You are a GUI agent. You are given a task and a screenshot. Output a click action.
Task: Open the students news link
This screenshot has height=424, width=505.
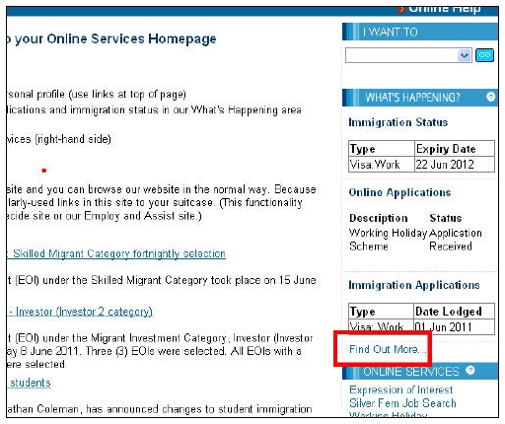point(31,383)
